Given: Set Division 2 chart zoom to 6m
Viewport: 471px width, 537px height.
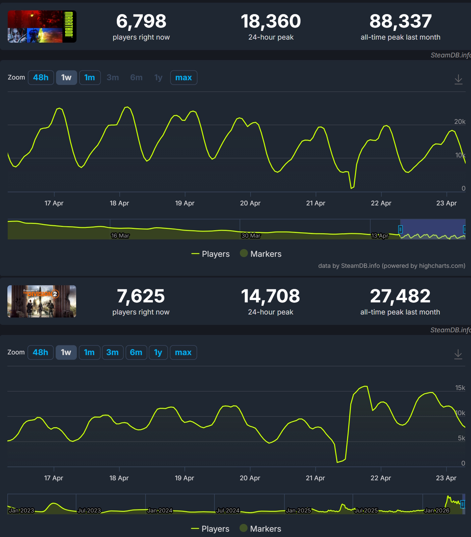Looking at the screenshot, I should click(136, 352).
